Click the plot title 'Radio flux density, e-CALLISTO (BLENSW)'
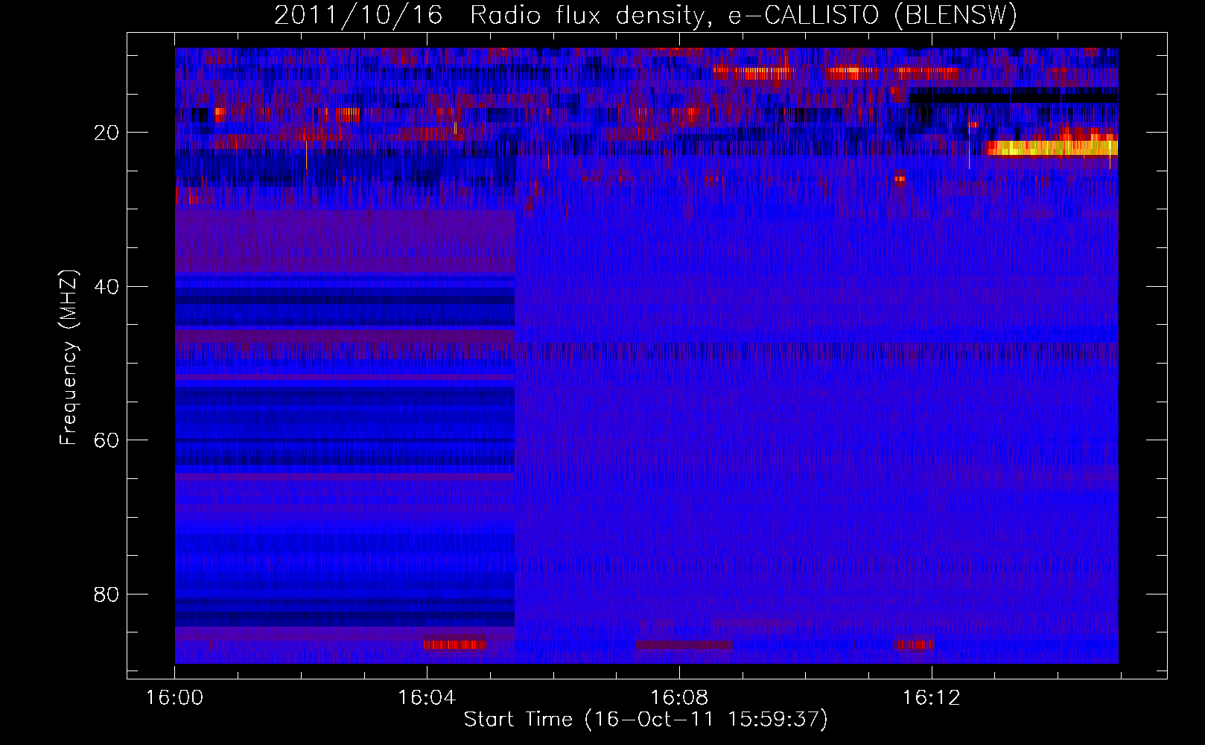The width and height of the screenshot is (1205, 745). coord(743,16)
